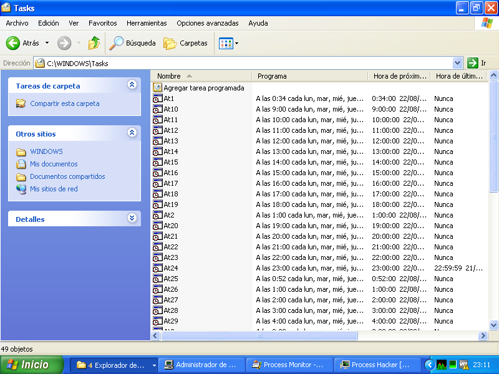This screenshot has height=374, width=499.
Task: Open the Opciones avanzadas menu
Action: point(208,23)
